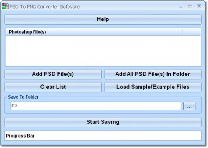Select the Save To Folder group label
Viewport: 208px width, 148px height.
[x=23, y=97]
